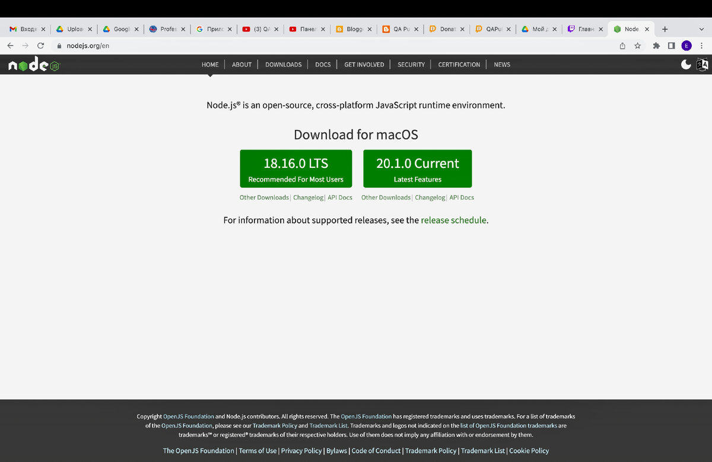The image size is (712, 462).
Task: Click the Node.js logo in header
Action: [34, 65]
